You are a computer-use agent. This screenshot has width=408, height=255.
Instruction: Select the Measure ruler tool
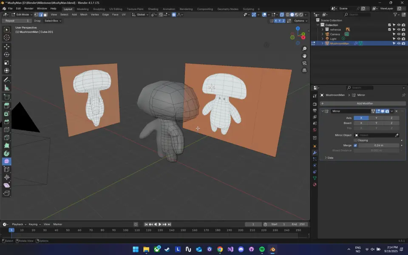pyautogui.click(x=7, y=88)
